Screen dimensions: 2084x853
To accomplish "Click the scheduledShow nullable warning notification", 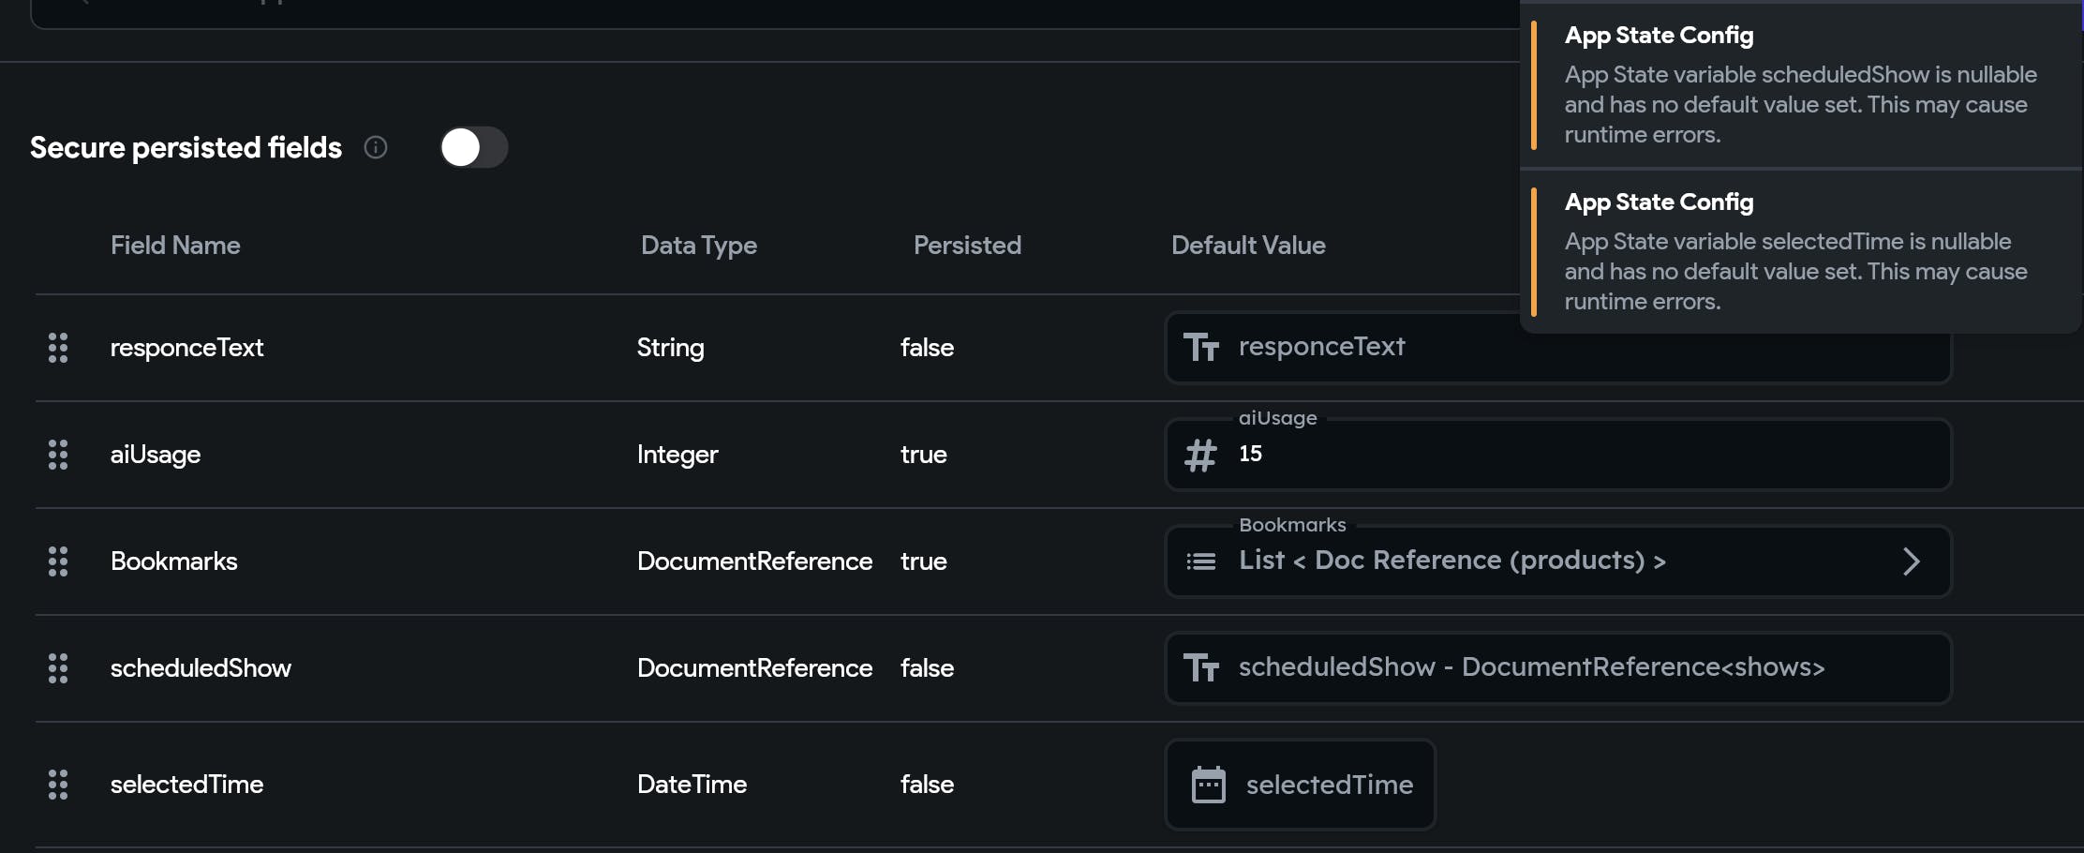I will click(1799, 86).
